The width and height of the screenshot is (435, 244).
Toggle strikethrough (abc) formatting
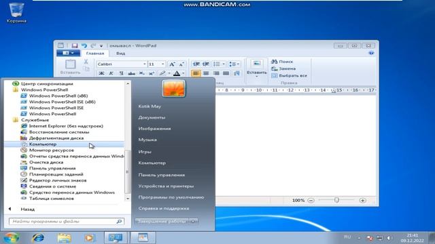(x=131, y=73)
